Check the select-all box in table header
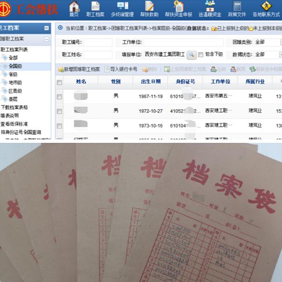This screenshot has width=282, height=282. [x=59, y=83]
